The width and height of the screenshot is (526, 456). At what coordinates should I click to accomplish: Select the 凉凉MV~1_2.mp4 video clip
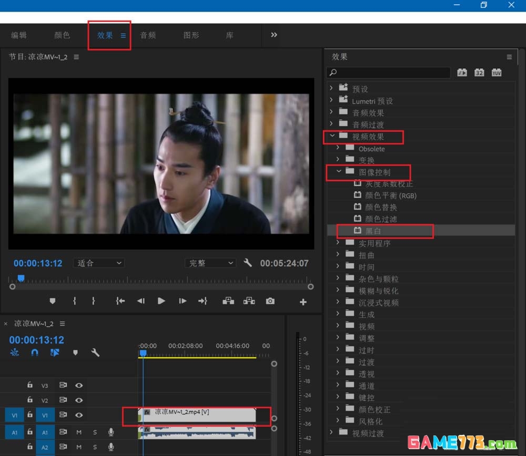point(197,415)
